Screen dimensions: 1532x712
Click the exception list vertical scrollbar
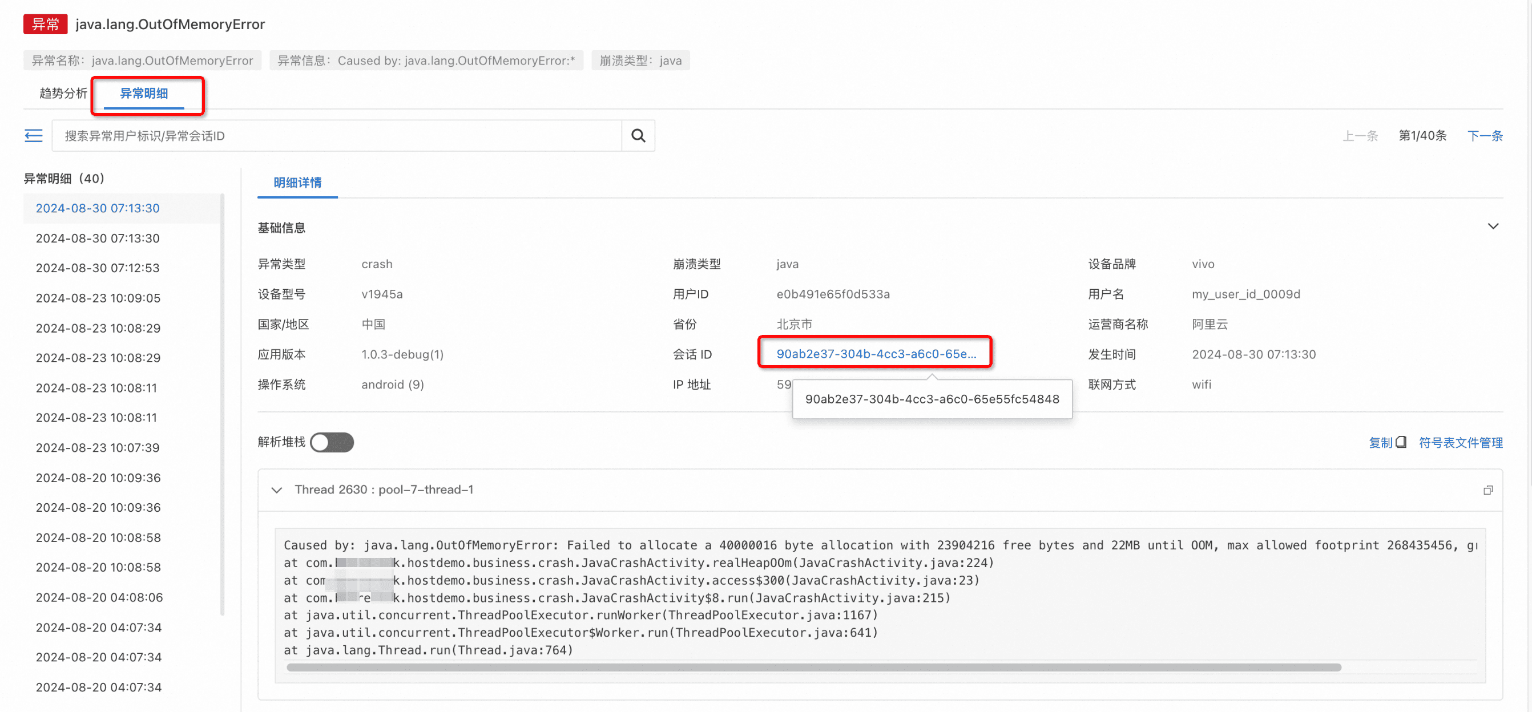pos(222,404)
